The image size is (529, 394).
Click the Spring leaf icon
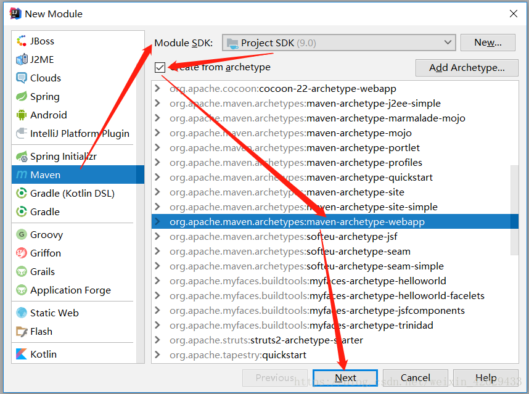(22, 96)
